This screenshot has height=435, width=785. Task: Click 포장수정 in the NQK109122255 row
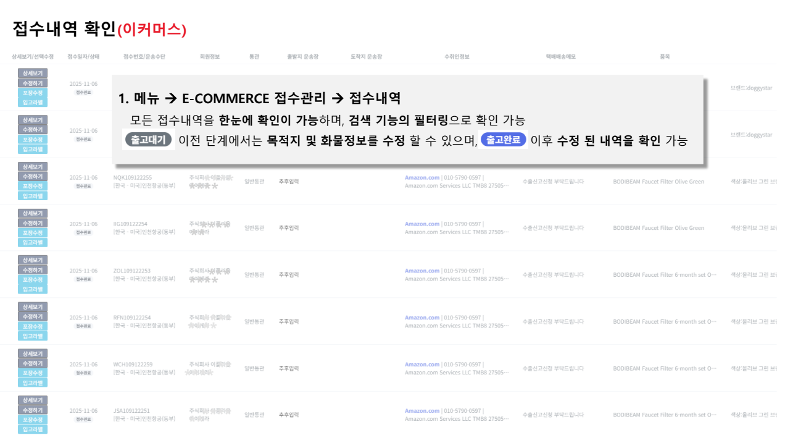[33, 186]
